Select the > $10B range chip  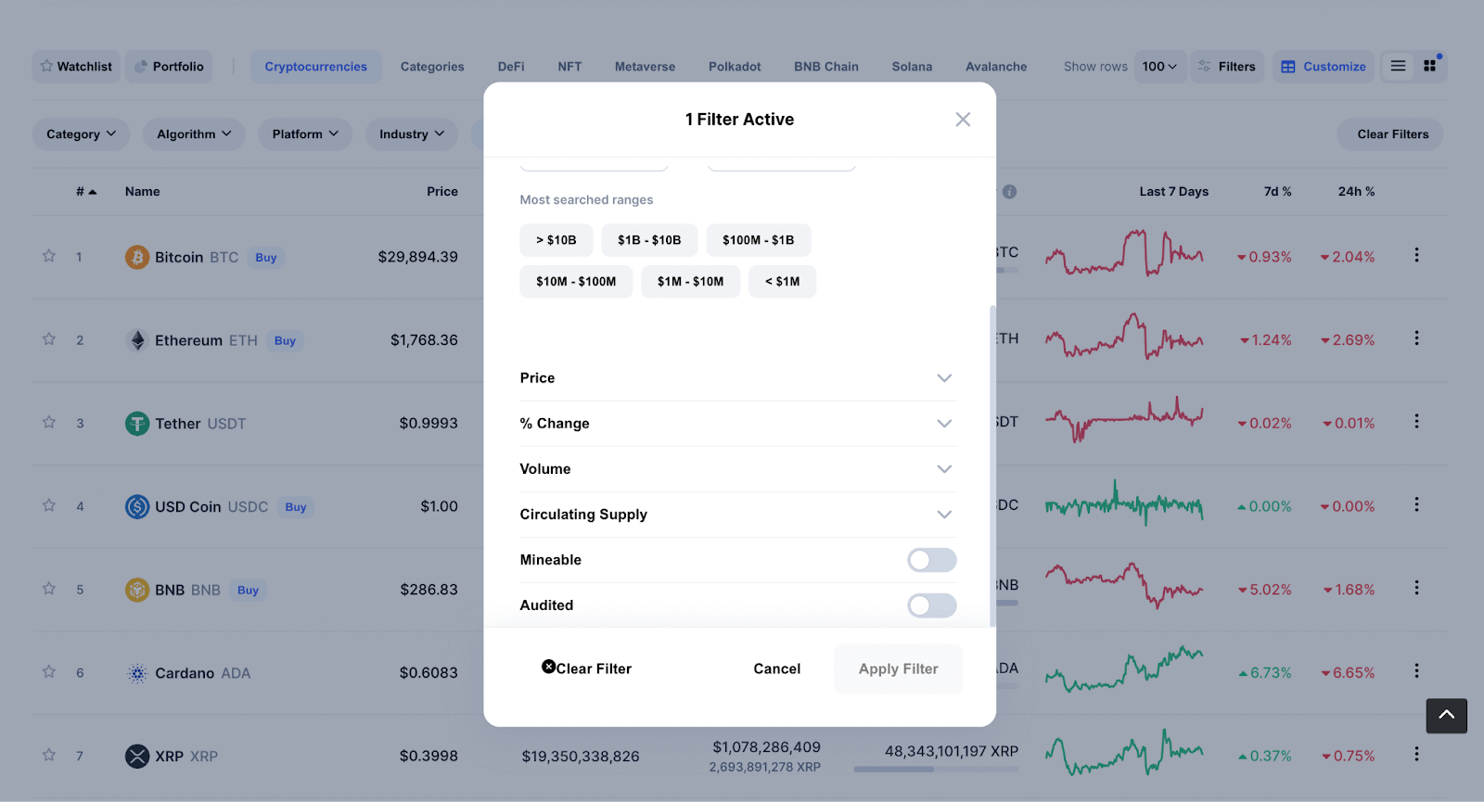556,240
